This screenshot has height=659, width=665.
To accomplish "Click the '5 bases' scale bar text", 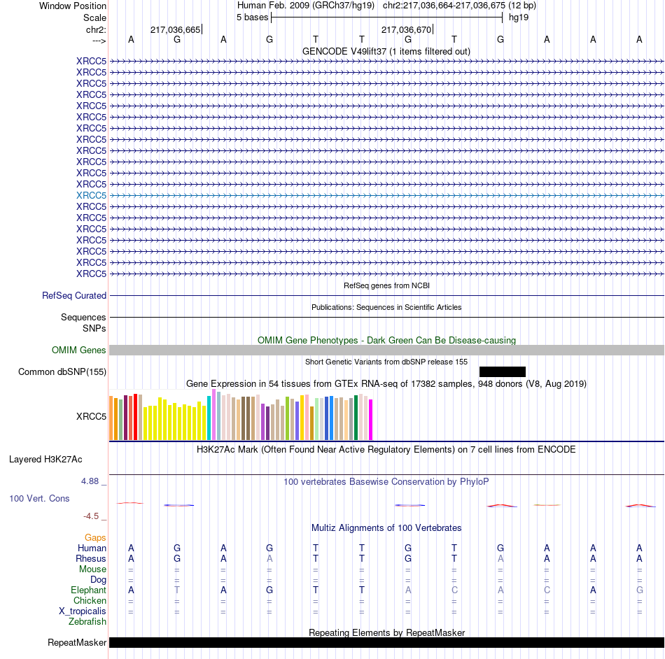I will pyautogui.click(x=252, y=17).
